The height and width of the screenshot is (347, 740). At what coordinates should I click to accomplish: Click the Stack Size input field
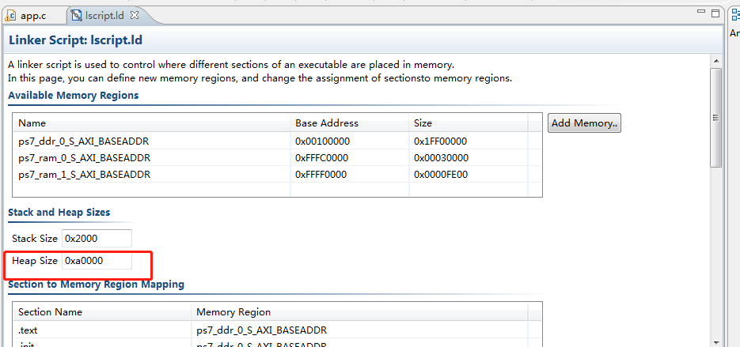click(x=97, y=239)
